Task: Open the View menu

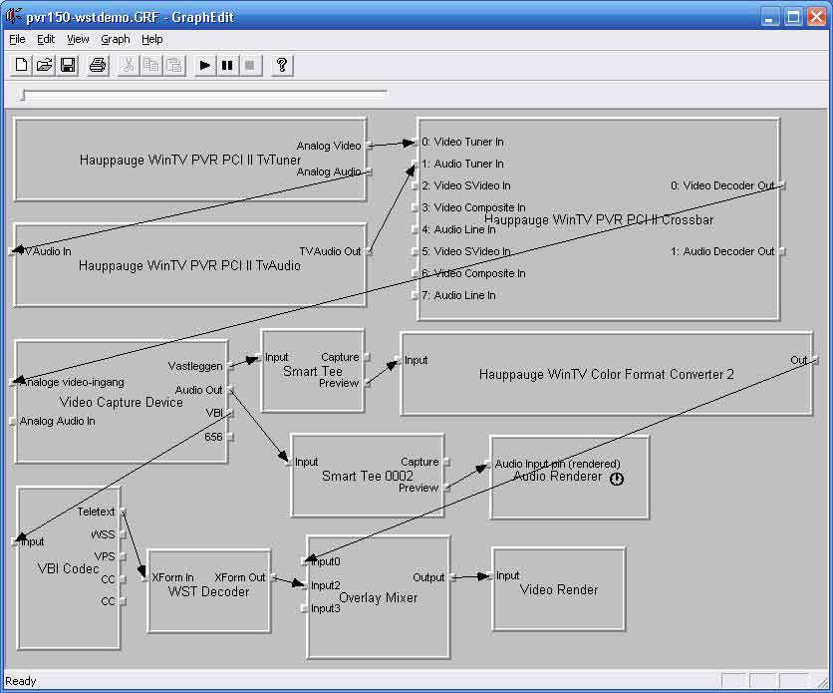Action: coord(78,39)
